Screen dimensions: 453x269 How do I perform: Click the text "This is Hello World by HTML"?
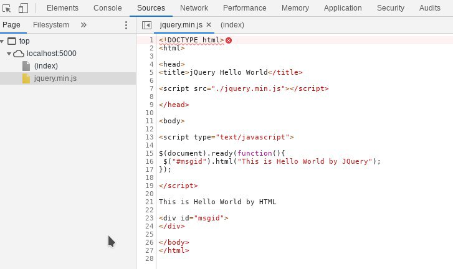click(217, 202)
